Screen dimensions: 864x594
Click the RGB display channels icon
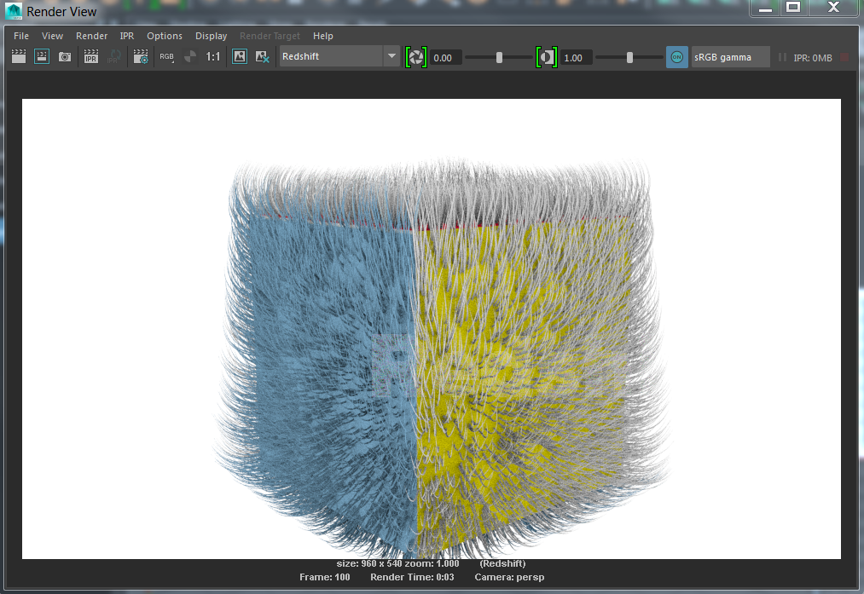pos(166,57)
